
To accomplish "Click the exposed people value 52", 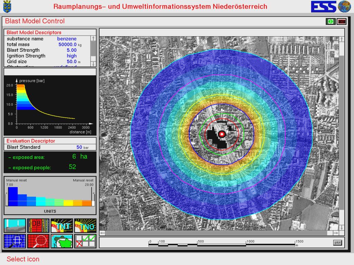I will click(73, 167).
